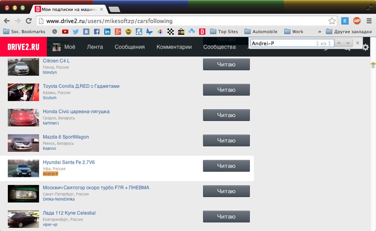Open the blue butterfly bookmark
Screen dimensions: 376x231
(149, 32)
